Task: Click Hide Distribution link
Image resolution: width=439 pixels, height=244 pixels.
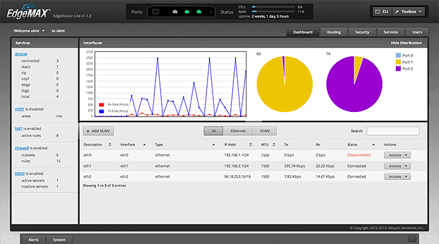Action: (x=406, y=43)
